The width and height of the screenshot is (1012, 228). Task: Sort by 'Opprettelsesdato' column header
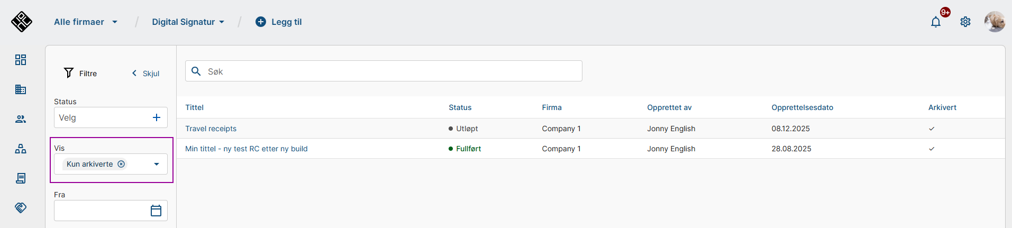coord(802,107)
